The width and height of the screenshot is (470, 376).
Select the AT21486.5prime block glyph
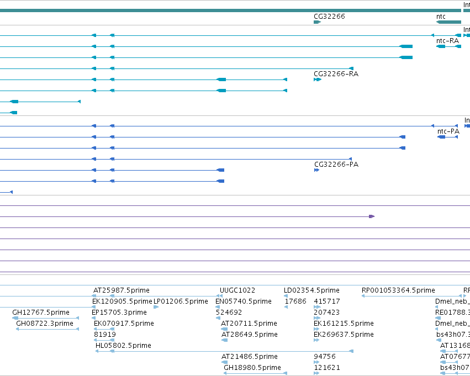click(x=225, y=362)
